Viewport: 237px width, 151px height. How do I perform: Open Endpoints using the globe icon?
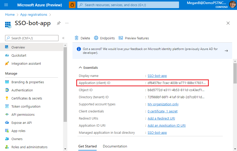click(96, 38)
